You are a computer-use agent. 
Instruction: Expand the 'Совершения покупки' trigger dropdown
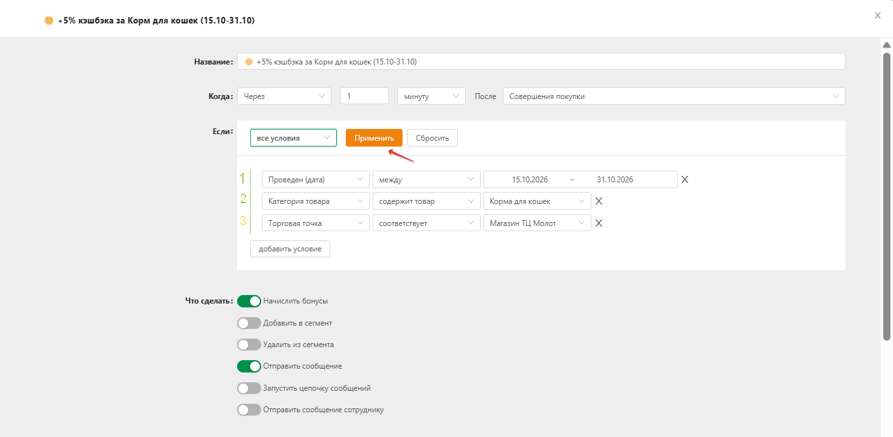click(674, 96)
